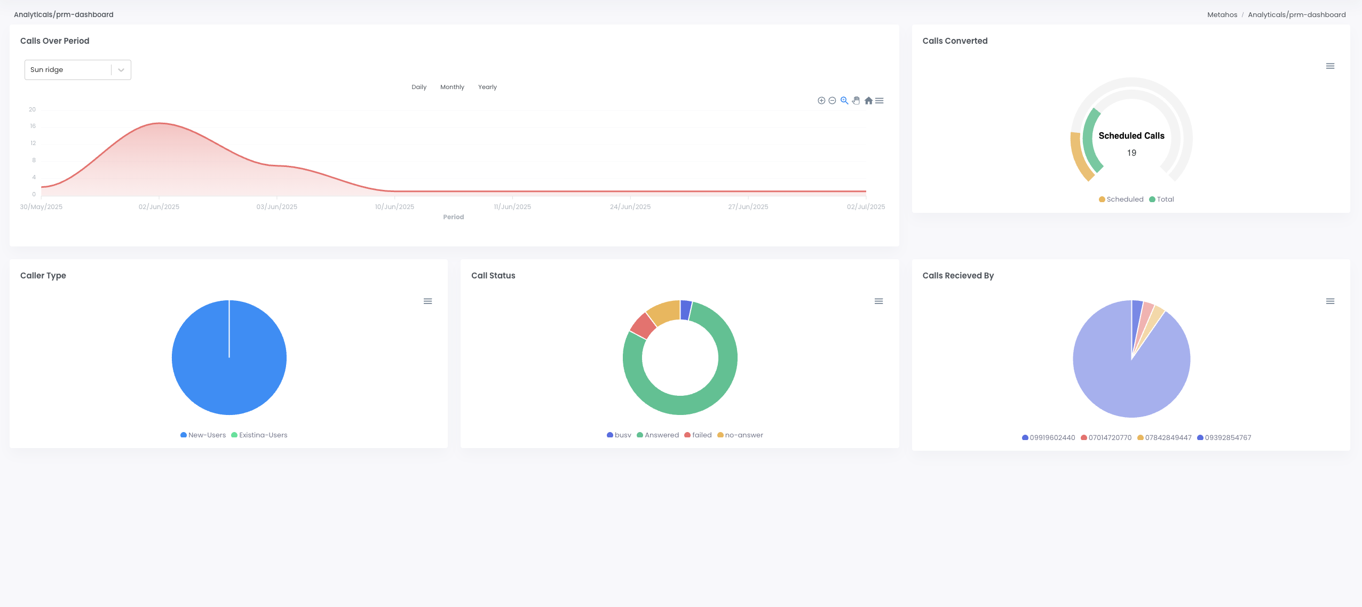Click the Metahos breadcrumb link
1362x607 pixels.
(x=1222, y=15)
